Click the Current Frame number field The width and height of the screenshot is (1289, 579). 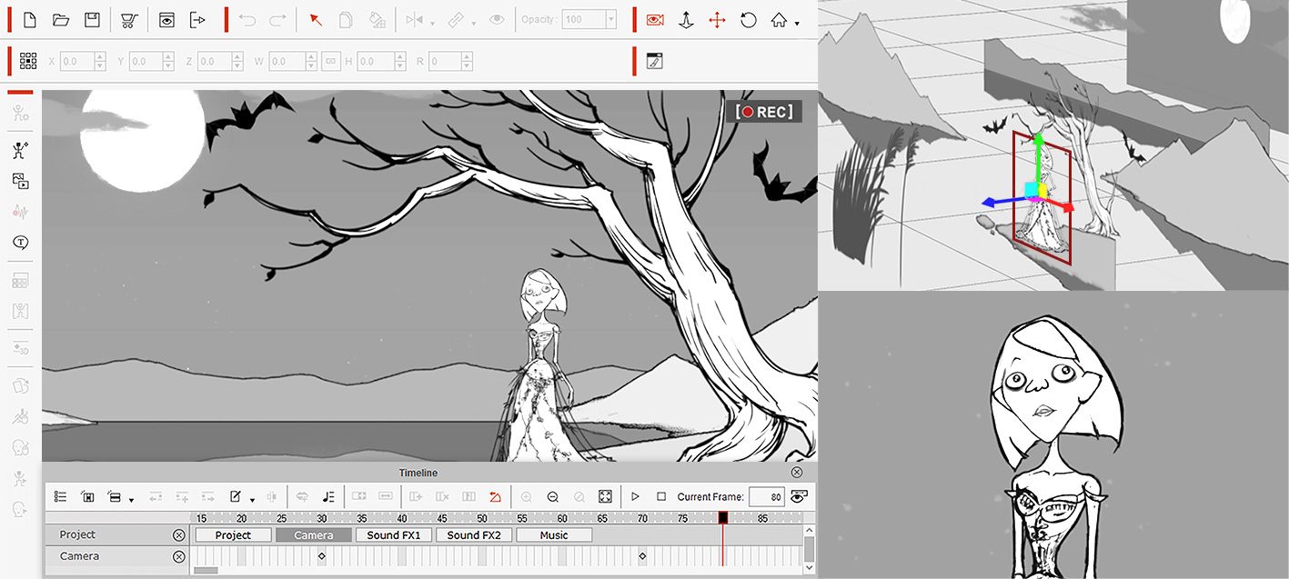coord(767,496)
